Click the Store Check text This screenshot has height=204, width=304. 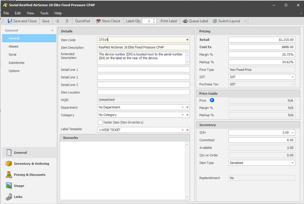tap(111, 21)
